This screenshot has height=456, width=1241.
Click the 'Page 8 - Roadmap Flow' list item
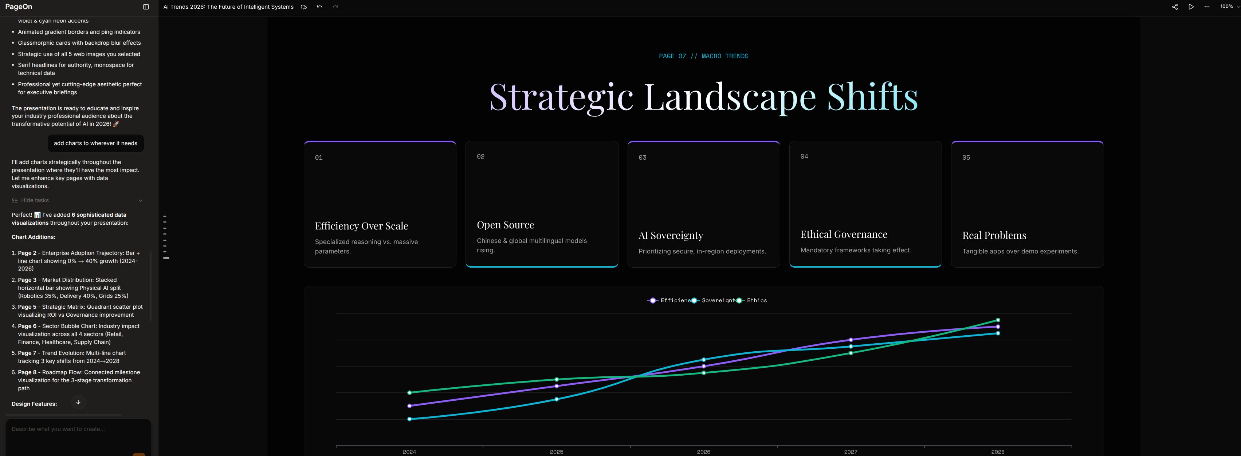tap(77, 380)
